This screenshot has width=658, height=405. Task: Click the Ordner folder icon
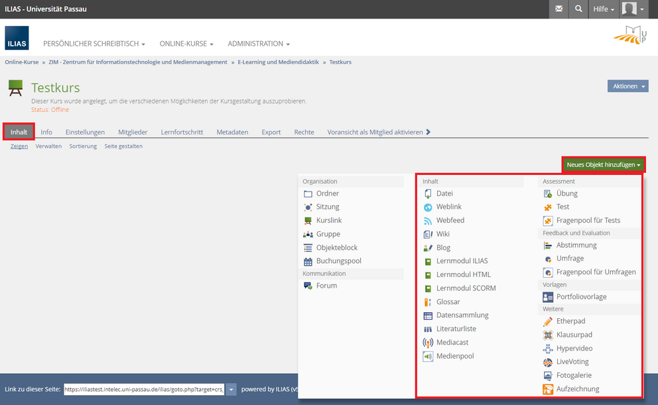coord(308,194)
